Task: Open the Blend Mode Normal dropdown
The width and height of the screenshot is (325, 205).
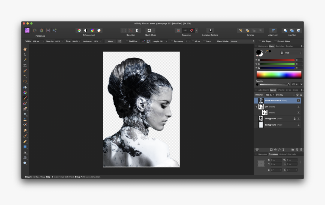Action: click(242, 41)
